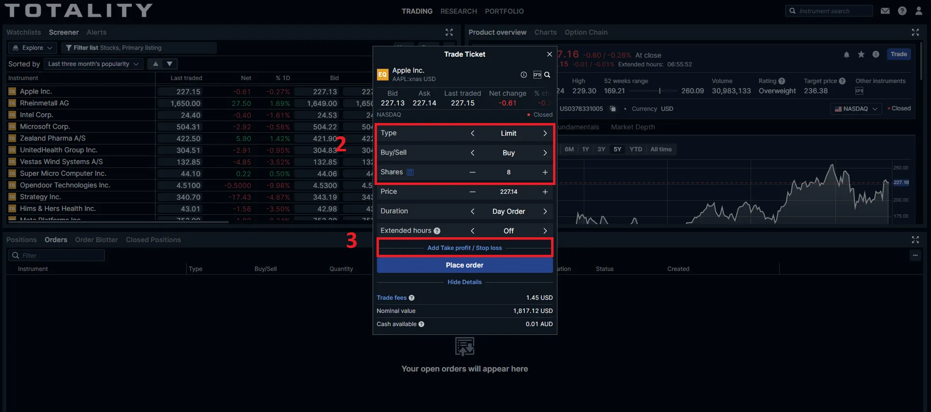The width and height of the screenshot is (931, 412).
Task: Switch to the Watchlists tab
Action: click(23, 32)
